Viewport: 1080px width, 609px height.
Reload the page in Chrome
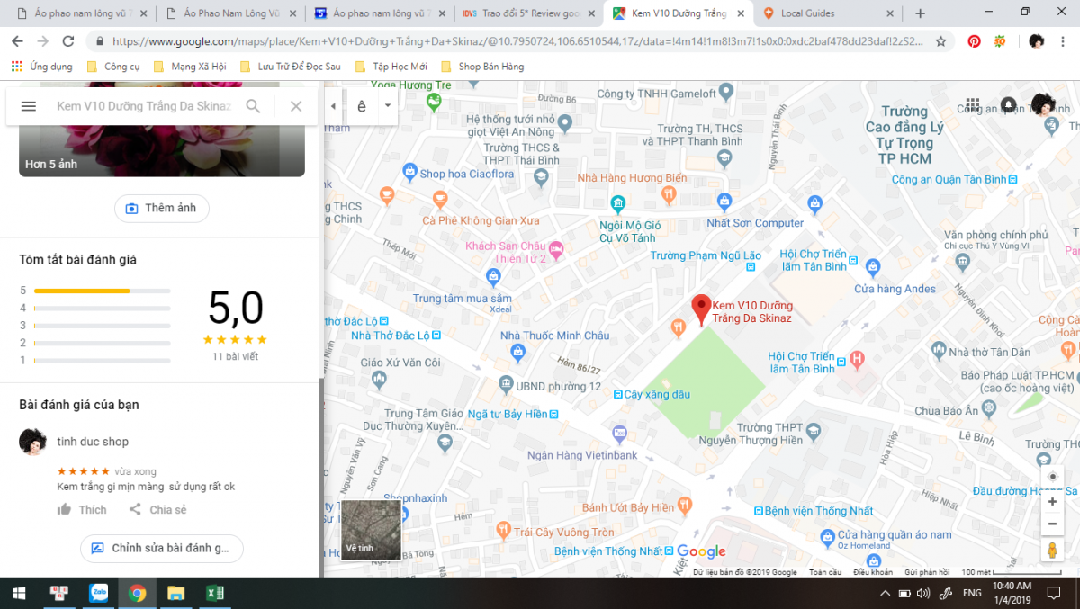tap(68, 41)
